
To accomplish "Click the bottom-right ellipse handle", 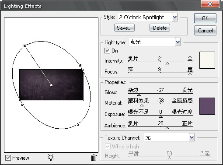I will [78, 124].
